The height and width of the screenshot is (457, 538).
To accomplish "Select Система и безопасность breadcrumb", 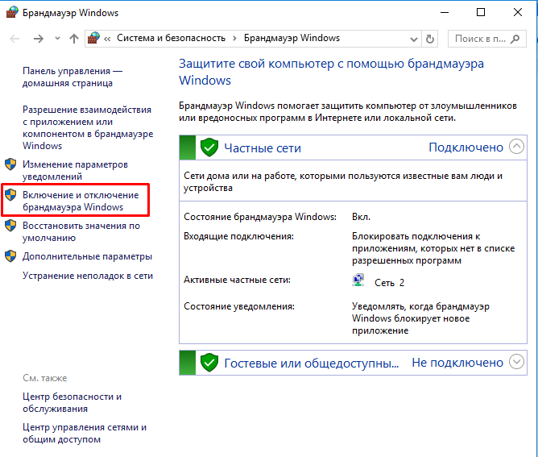I will tap(171, 39).
